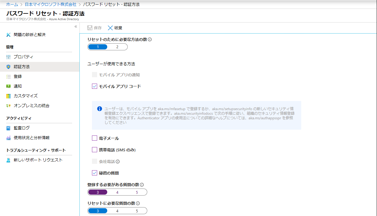The image size is (377, 216).
Task: Click the パスワード リセット - 認証方法 breadcrumb text
Action: click(x=112, y=5)
